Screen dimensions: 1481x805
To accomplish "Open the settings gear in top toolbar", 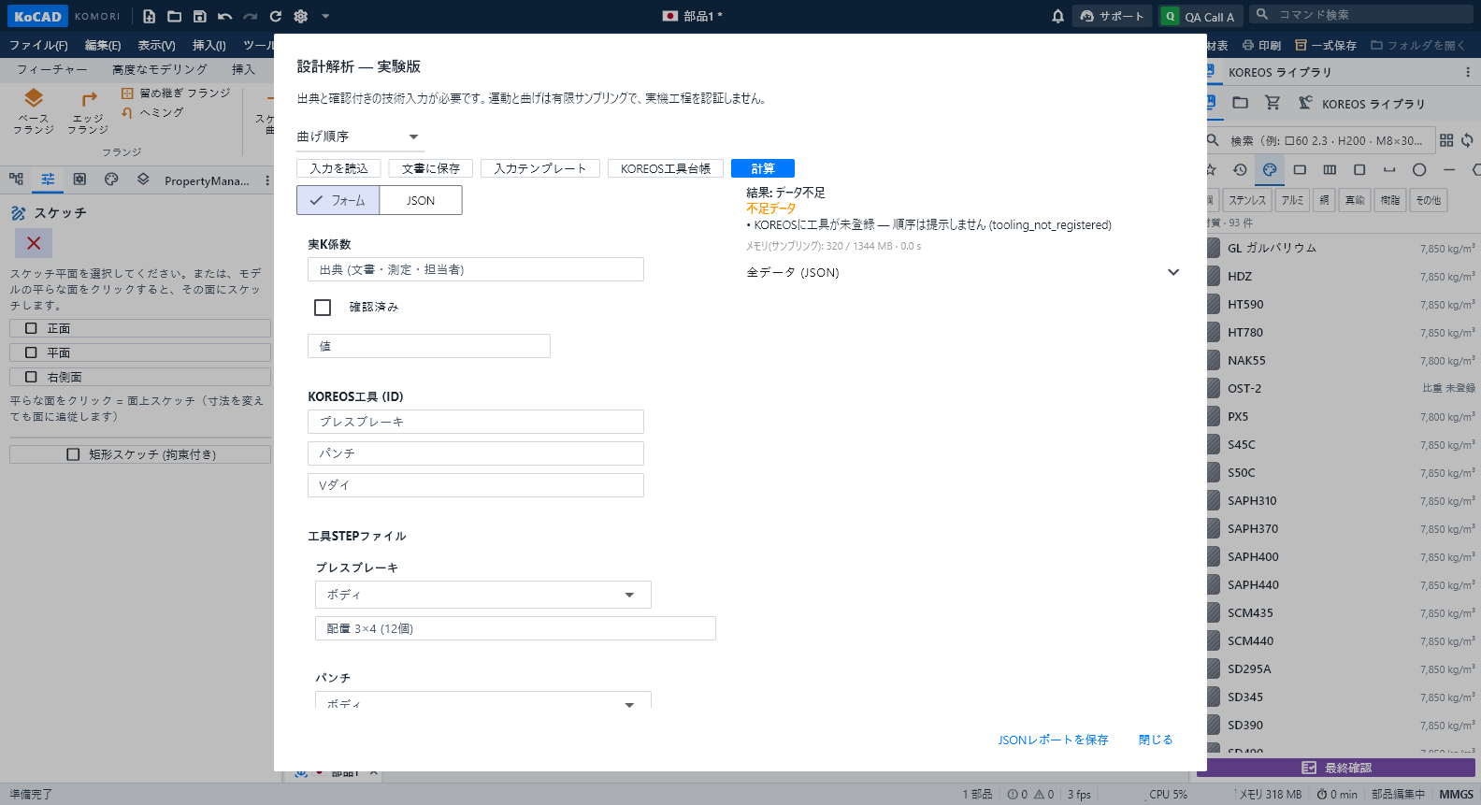I will coord(300,16).
